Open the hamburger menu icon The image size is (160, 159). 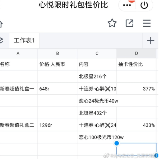[x=147, y=23]
